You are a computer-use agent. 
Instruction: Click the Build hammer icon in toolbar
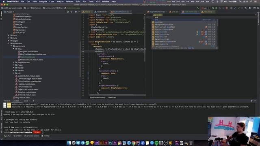198,8
